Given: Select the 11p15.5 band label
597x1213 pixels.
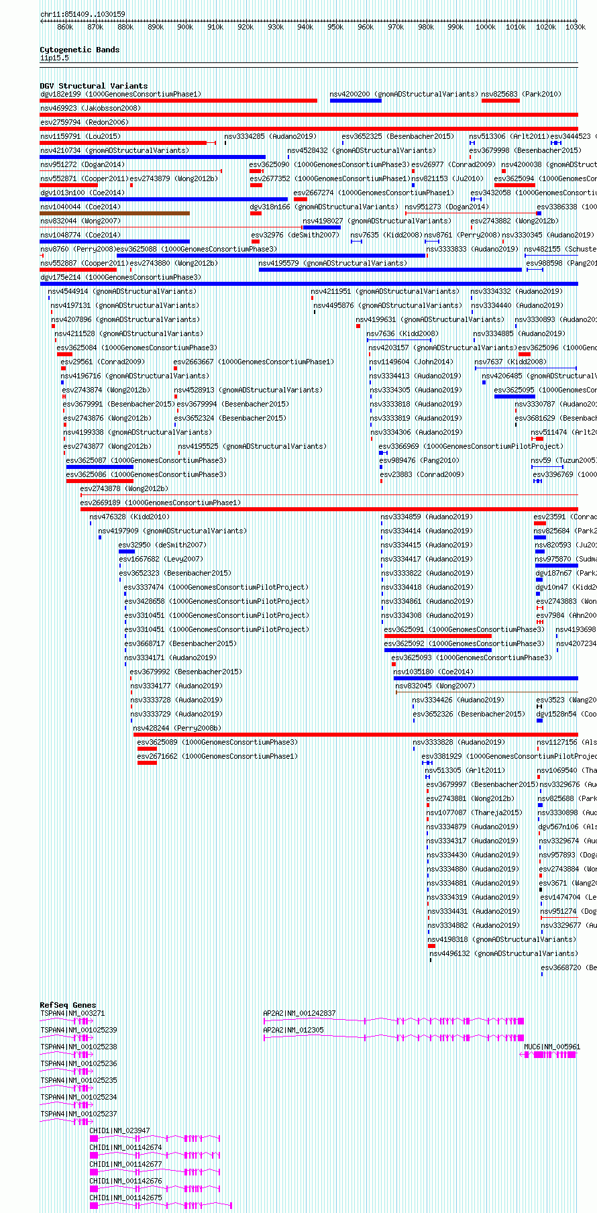Looking at the screenshot, I should [54, 58].
